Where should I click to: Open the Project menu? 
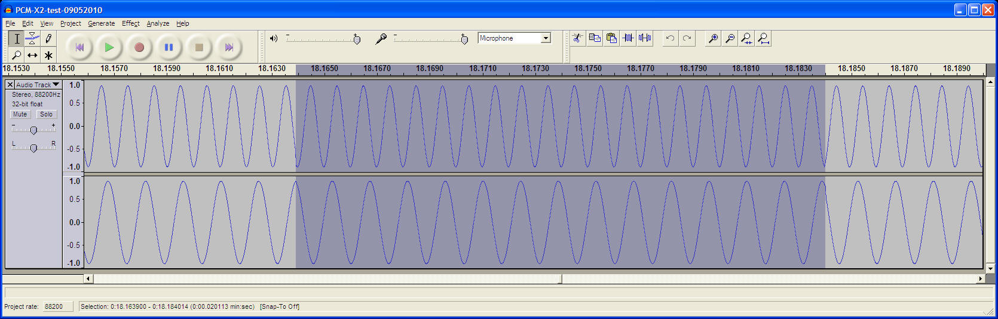(x=71, y=23)
